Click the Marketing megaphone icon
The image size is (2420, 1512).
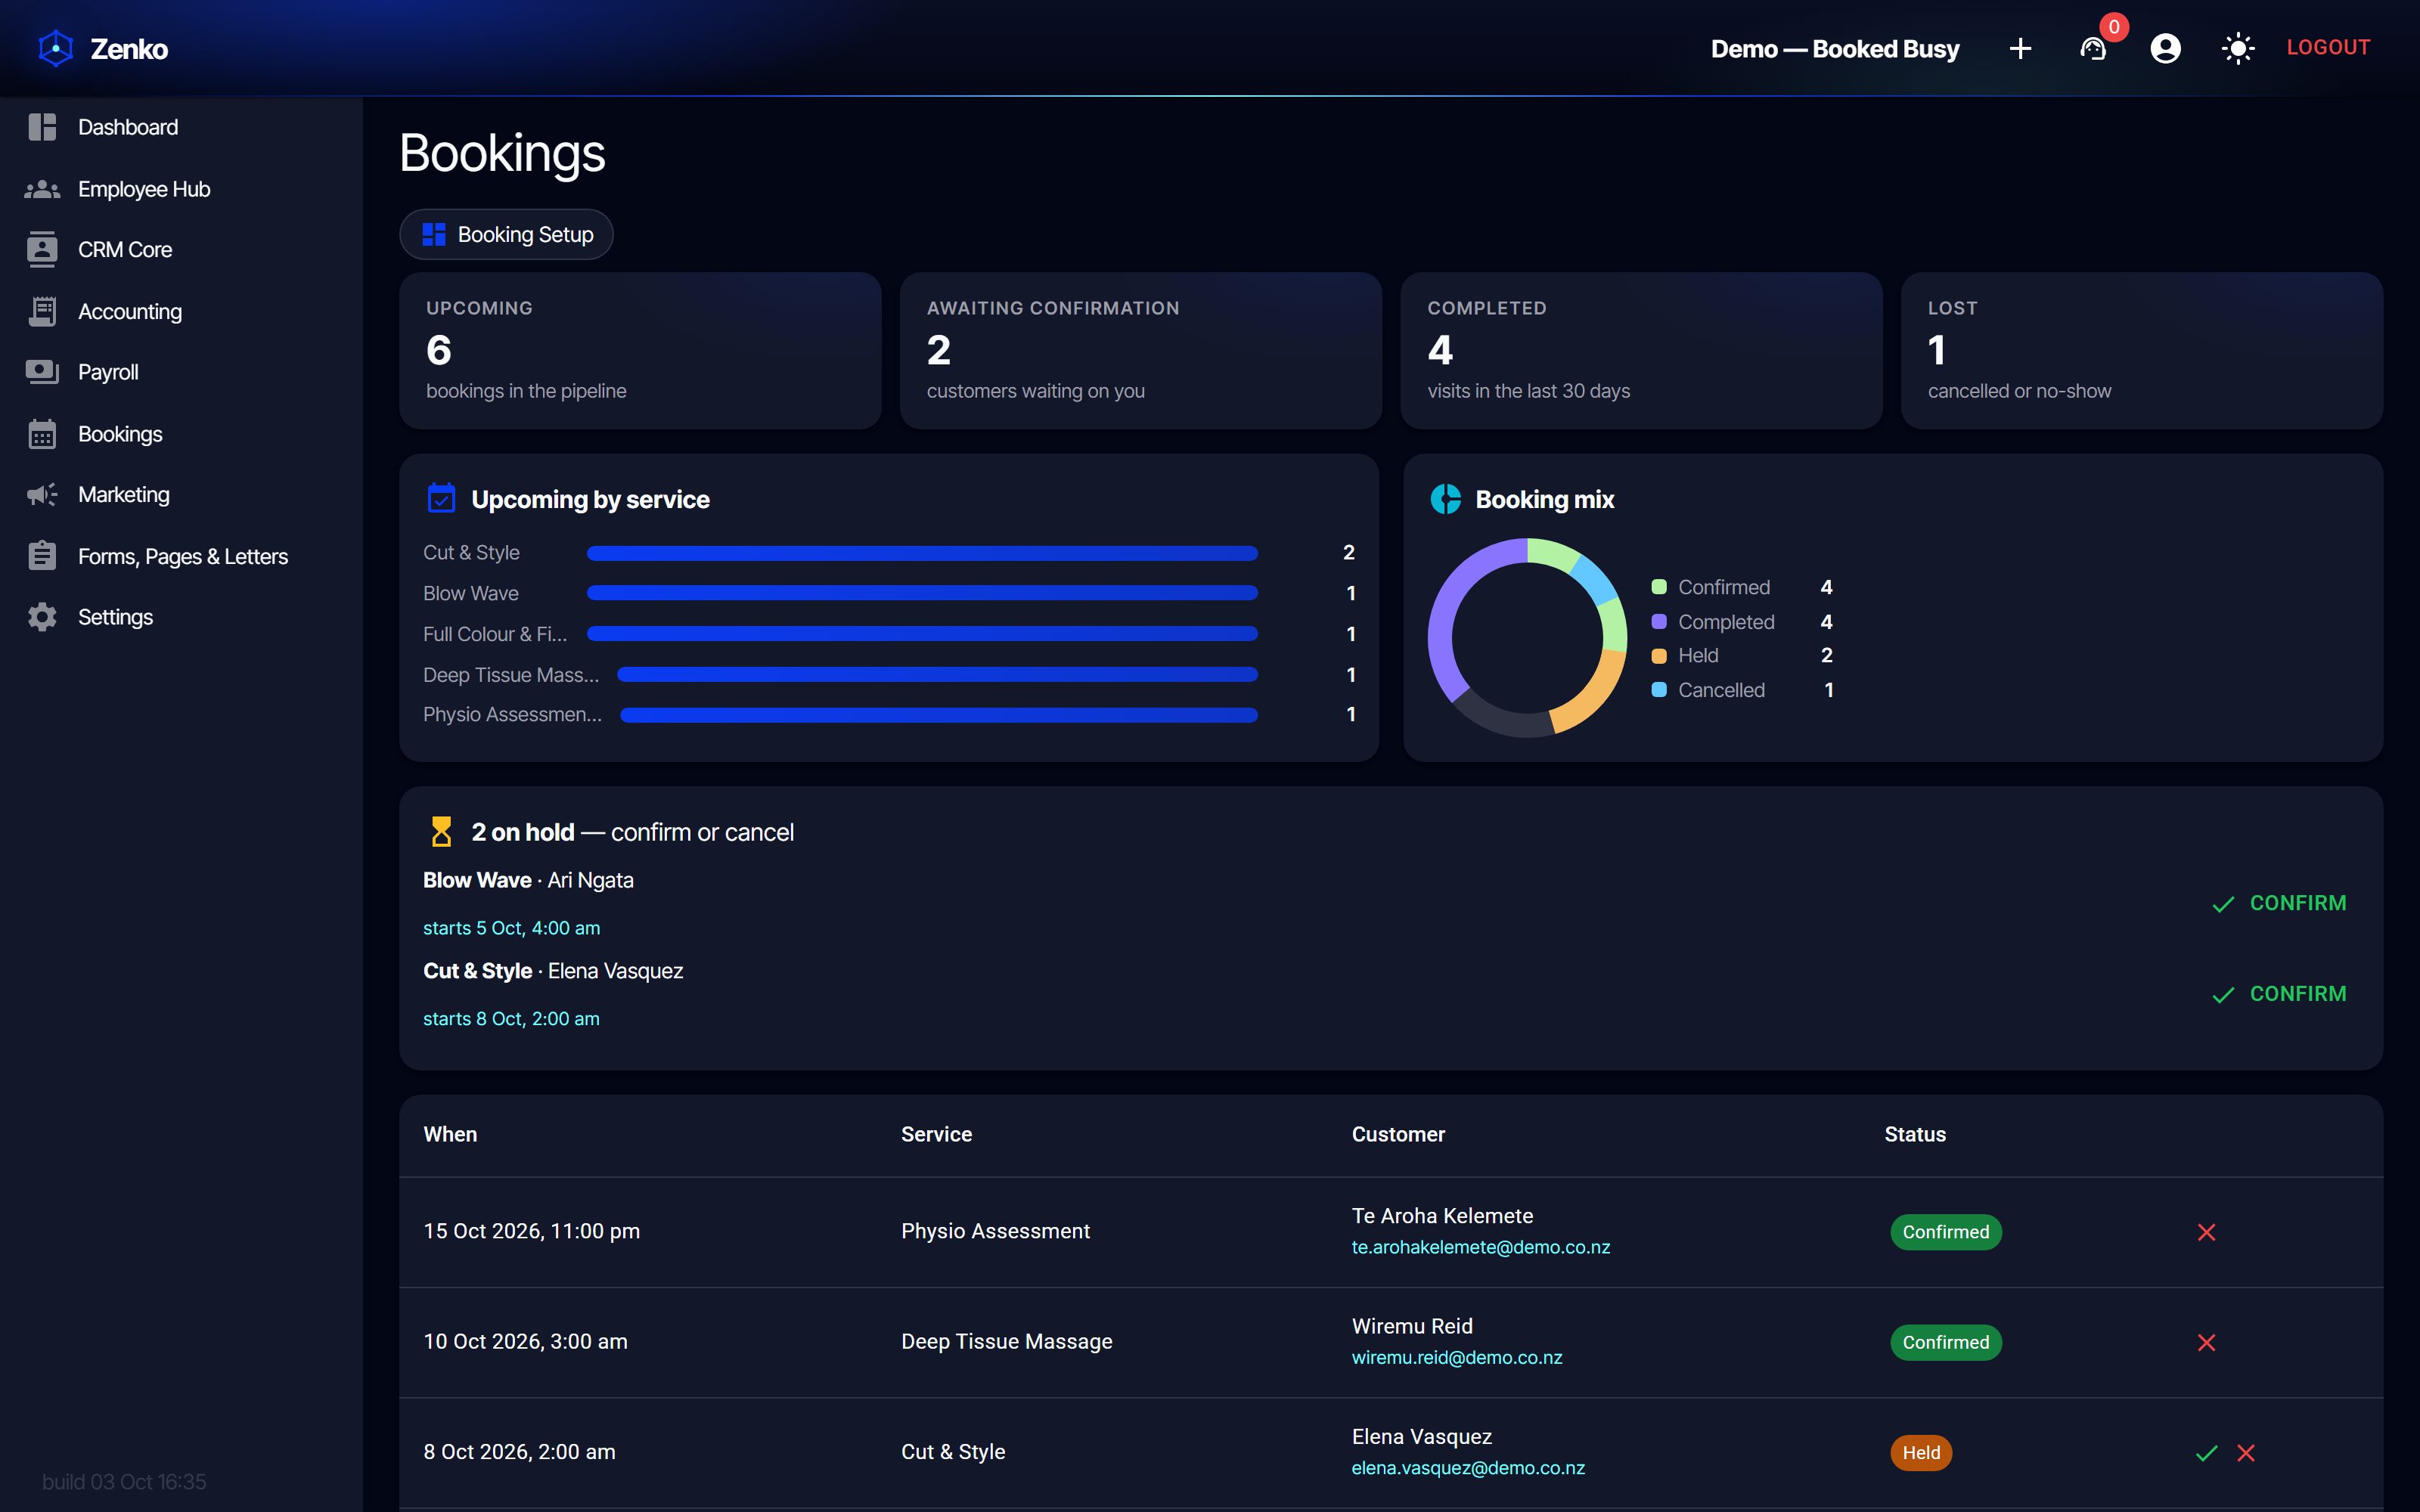point(42,495)
